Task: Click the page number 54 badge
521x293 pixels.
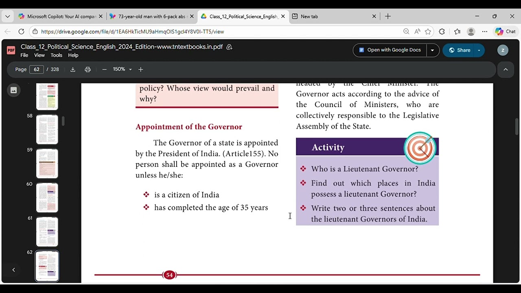Action: (170, 275)
